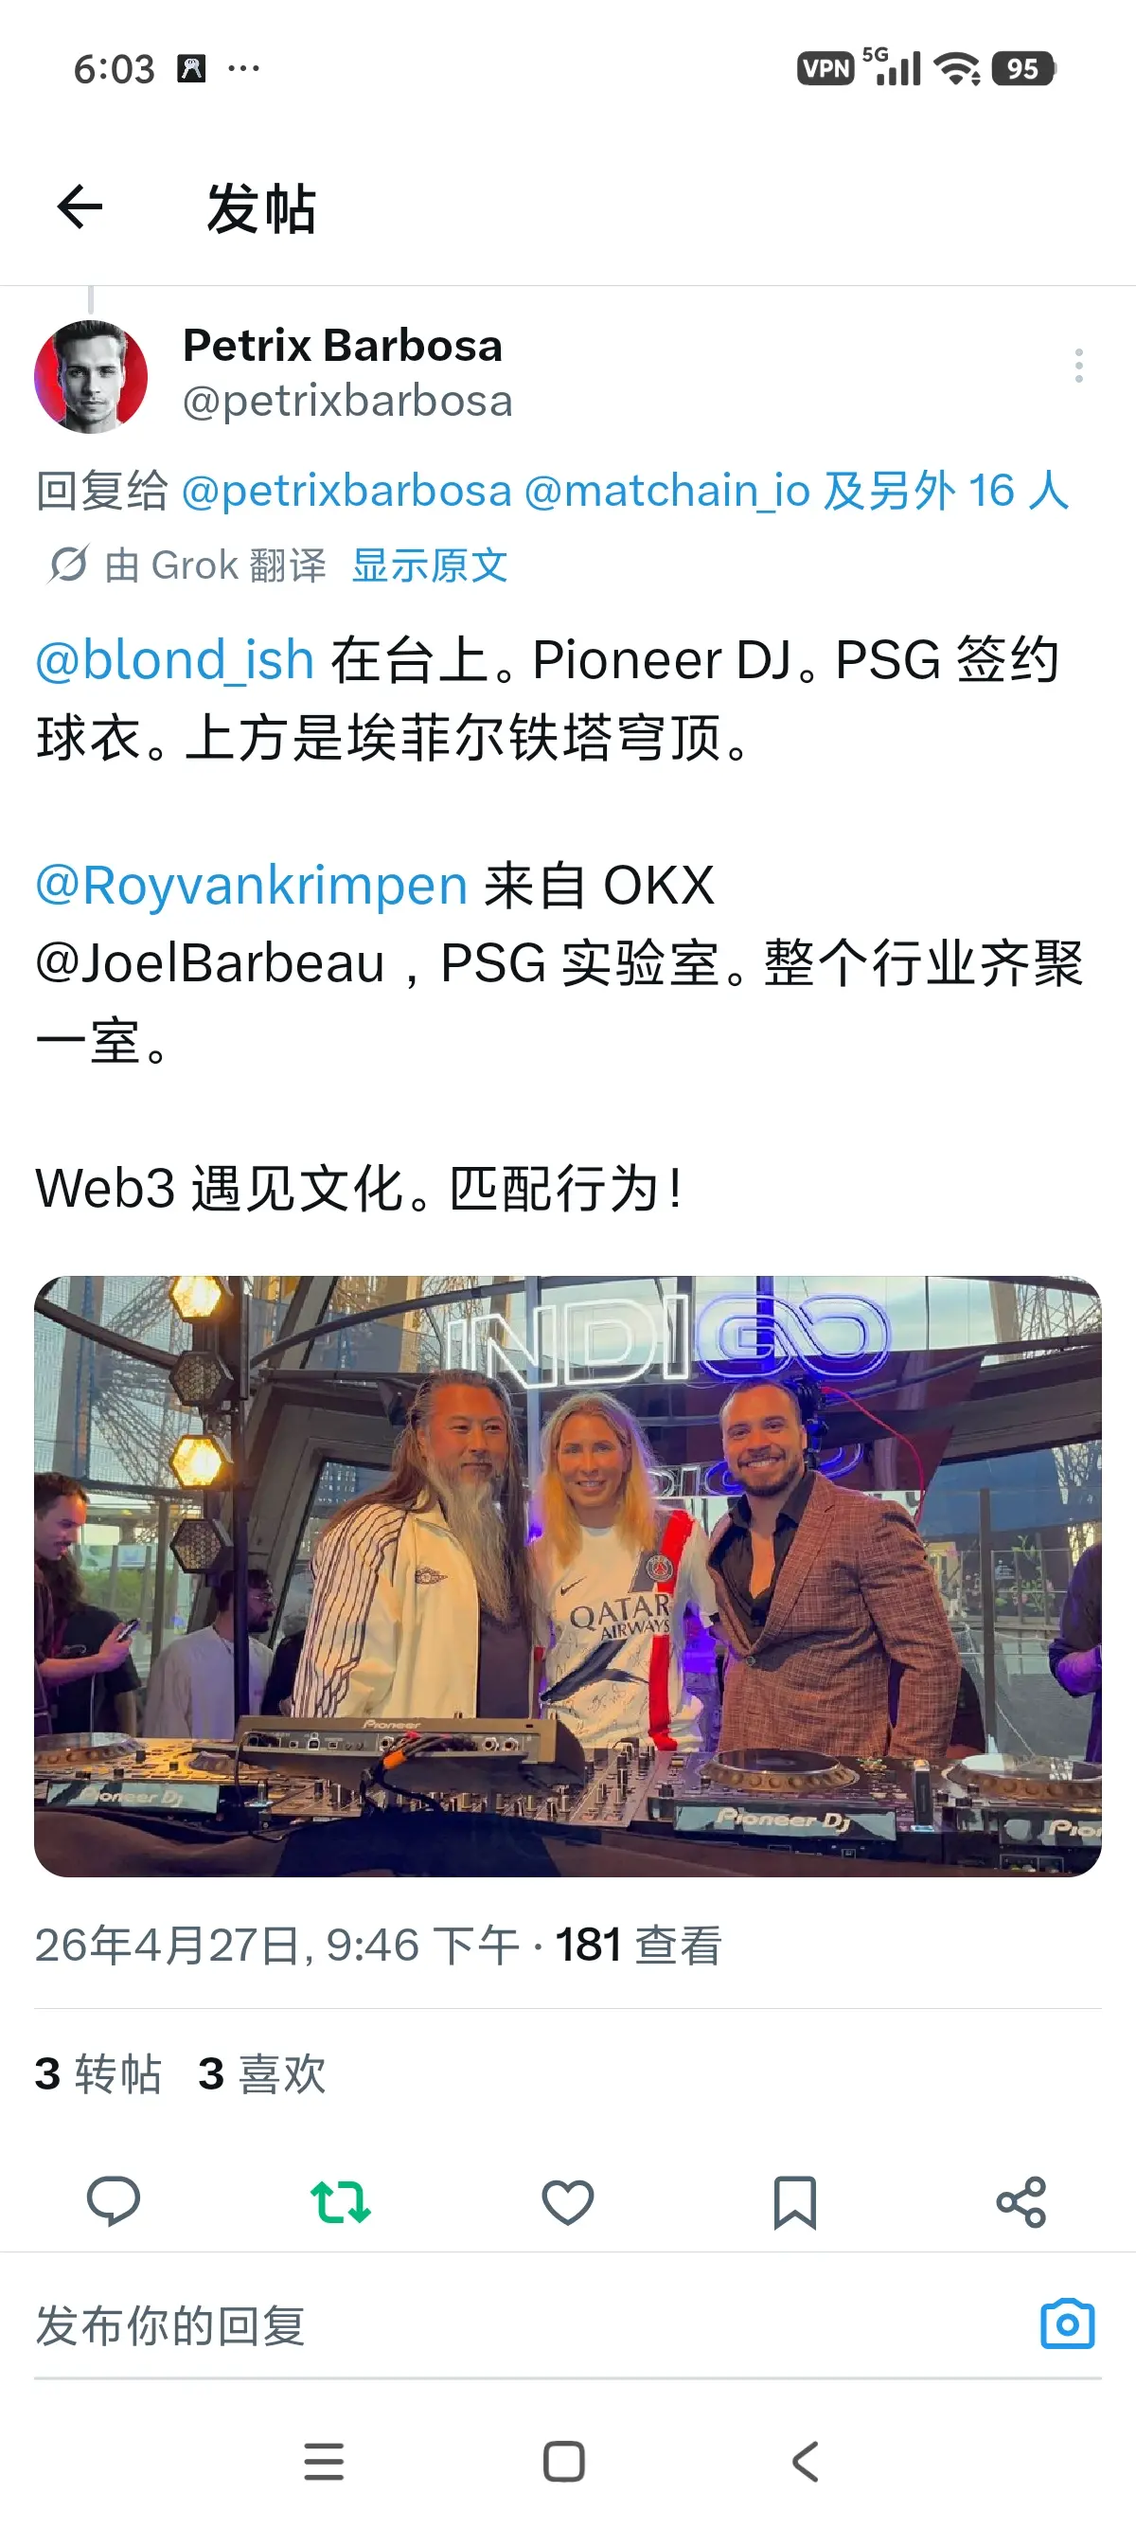Open the @Royvankrimpen mention
The image size is (1136, 2529).
coord(251,885)
